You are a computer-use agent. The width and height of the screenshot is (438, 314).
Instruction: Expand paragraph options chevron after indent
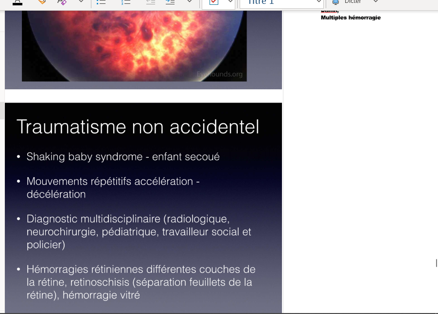click(190, 1)
